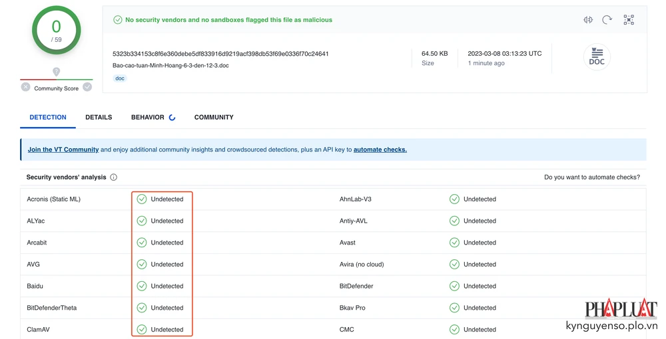
Task: Click the SHA-256 file hash text
Action: click(220, 54)
